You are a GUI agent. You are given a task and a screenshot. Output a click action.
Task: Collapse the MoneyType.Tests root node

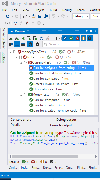click(11, 52)
